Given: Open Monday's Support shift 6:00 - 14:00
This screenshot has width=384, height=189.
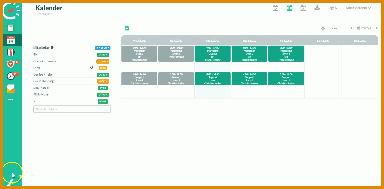Looking at the screenshot, I should [x=139, y=79].
